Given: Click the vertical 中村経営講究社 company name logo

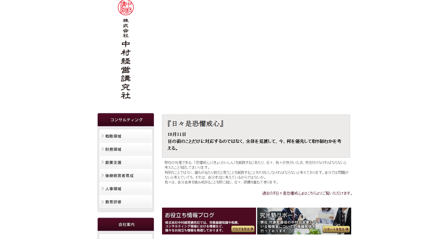Looking at the screenshot, I should coord(125,70).
